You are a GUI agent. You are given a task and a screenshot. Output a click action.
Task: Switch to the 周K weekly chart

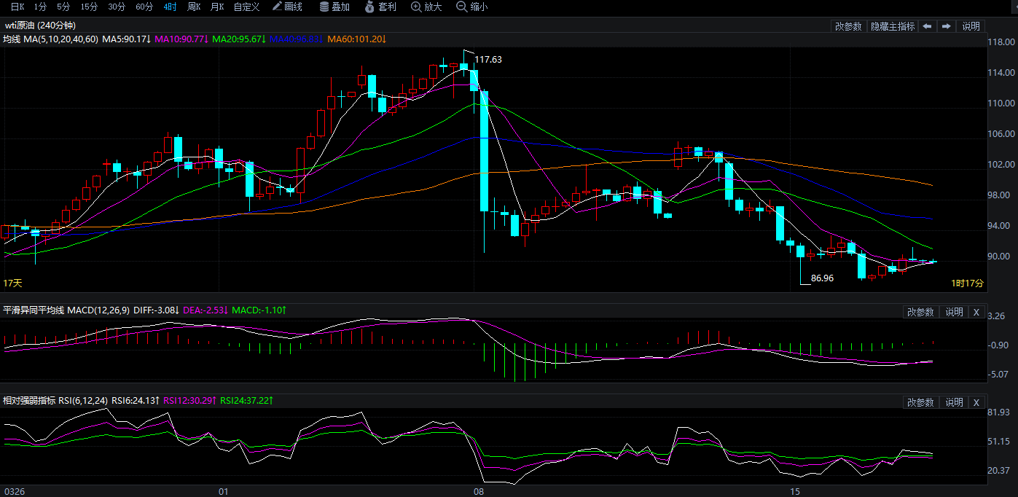194,7
